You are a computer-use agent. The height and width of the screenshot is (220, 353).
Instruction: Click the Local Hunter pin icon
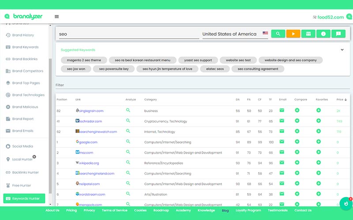point(8,159)
